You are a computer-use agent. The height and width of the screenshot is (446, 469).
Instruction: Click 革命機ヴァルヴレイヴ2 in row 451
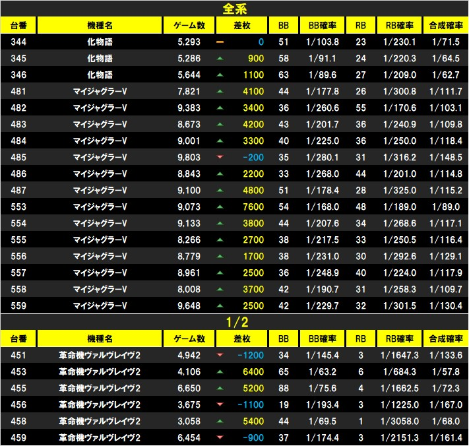coord(100,355)
